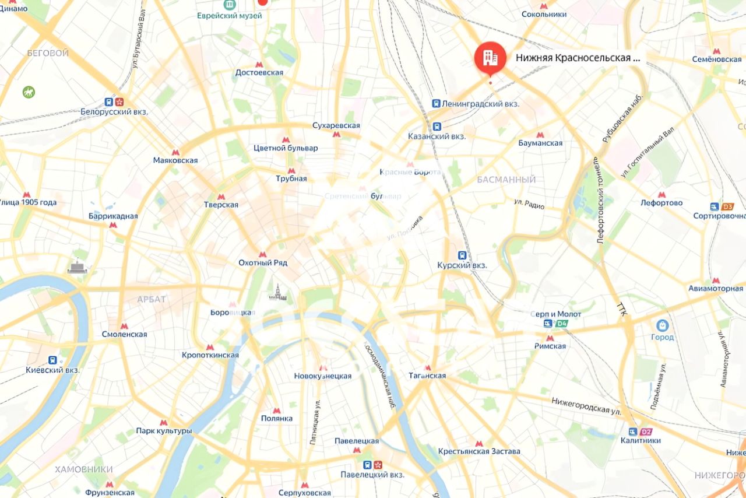This screenshot has width=746, height=498.
Task: Click the red building pin marker
Action: [490, 57]
